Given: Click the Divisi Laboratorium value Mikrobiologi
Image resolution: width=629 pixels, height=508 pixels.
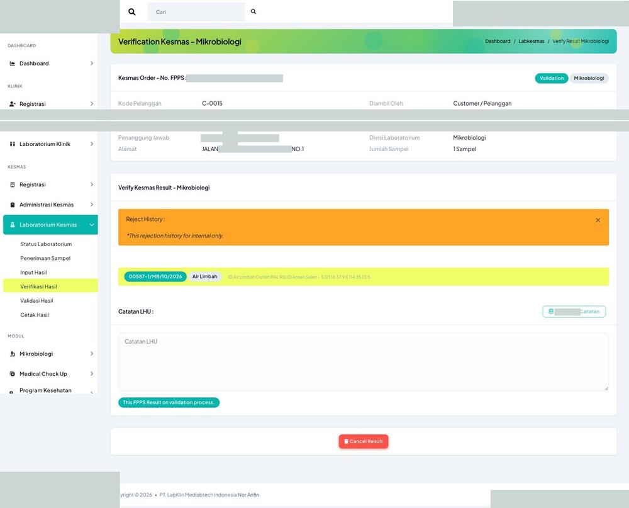Looking at the screenshot, I should click(x=469, y=138).
